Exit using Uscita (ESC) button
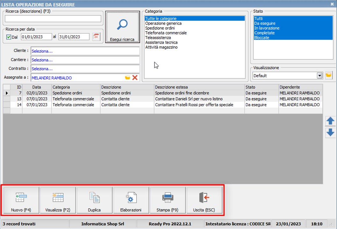The width and height of the screenshot is (337, 229). [204, 200]
